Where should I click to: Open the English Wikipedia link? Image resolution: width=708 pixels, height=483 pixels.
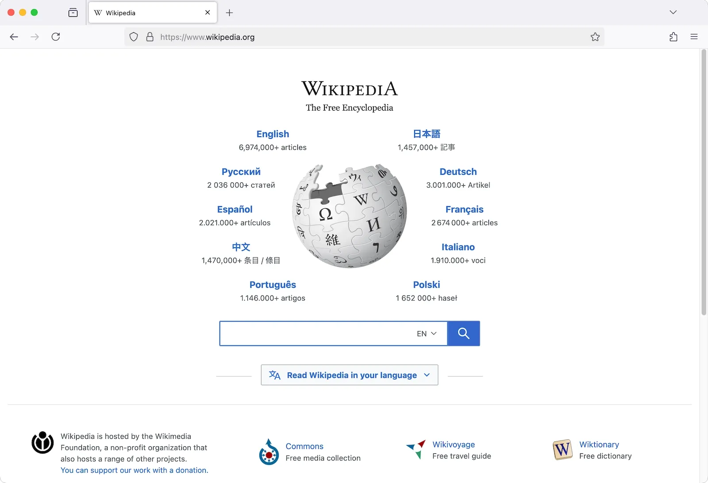pyautogui.click(x=273, y=134)
